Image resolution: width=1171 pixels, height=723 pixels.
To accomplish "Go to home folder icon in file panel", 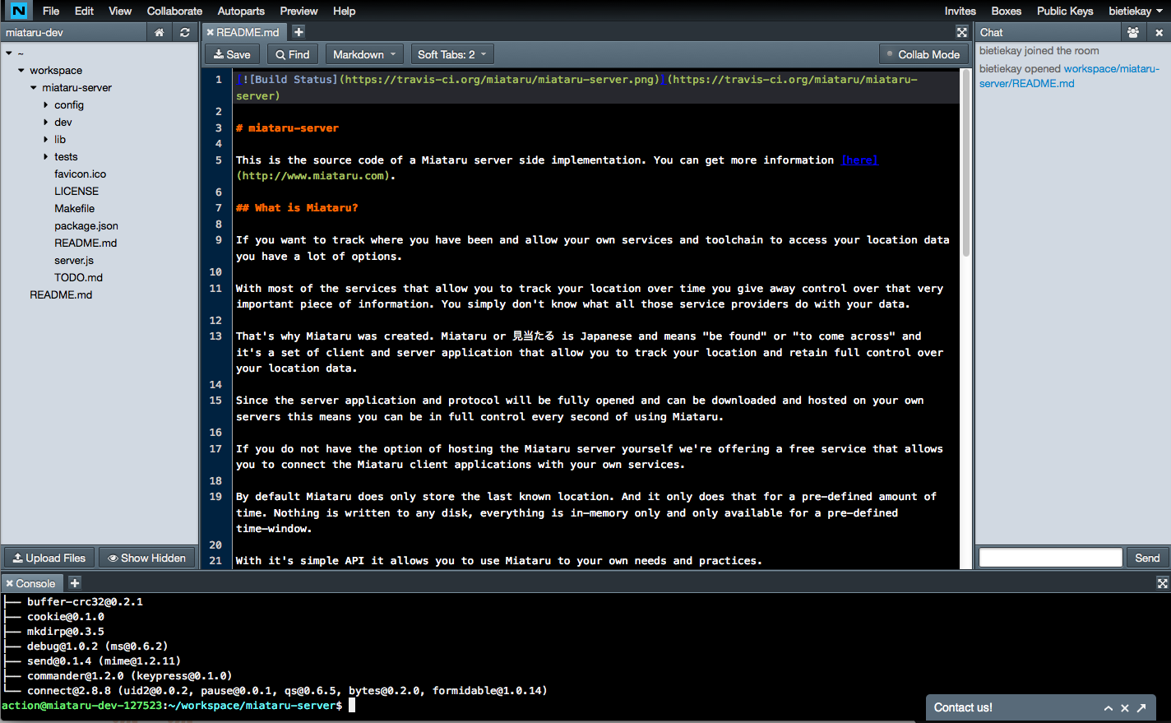I will click(x=160, y=32).
